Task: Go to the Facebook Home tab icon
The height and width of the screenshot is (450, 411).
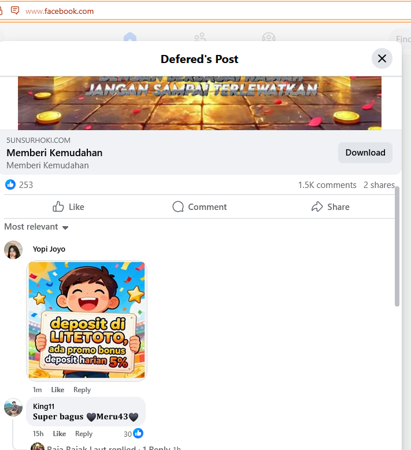Action: pos(130,38)
